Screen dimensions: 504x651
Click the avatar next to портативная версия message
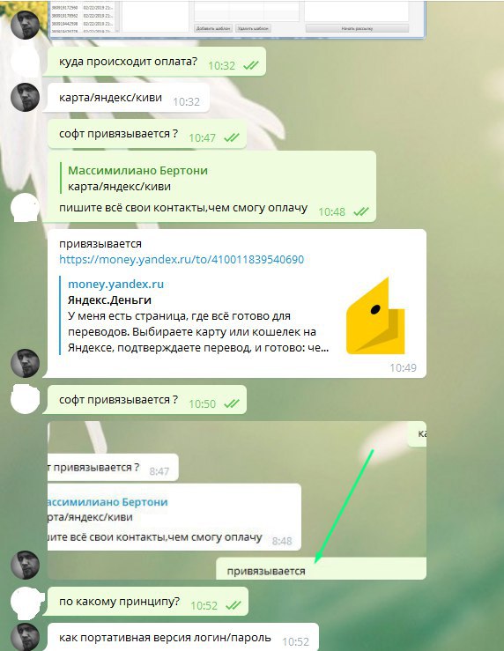pyautogui.click(x=25, y=637)
